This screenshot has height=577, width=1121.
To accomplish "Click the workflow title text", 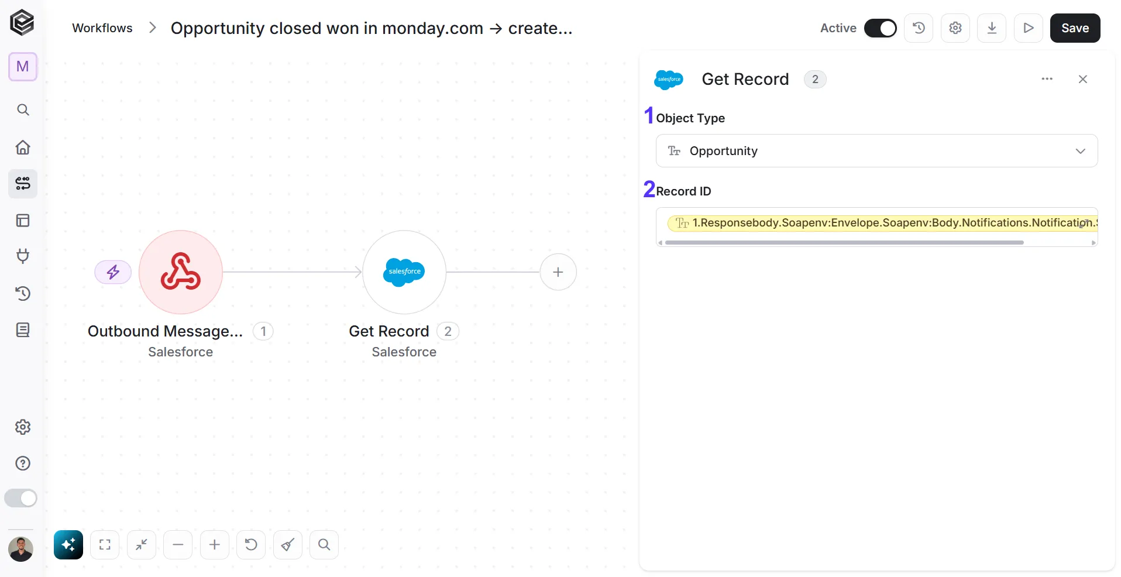I will 372,28.
